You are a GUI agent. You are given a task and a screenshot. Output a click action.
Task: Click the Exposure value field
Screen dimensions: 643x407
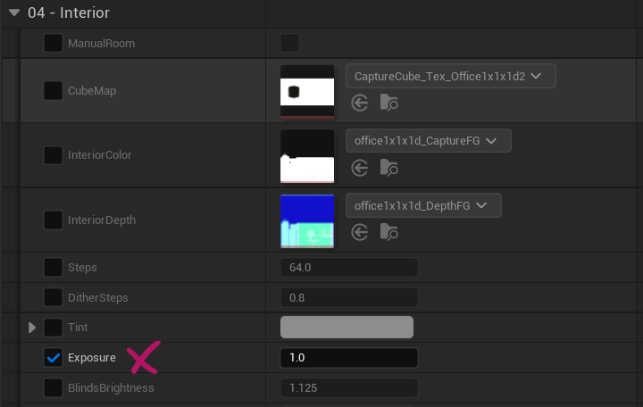(348, 358)
